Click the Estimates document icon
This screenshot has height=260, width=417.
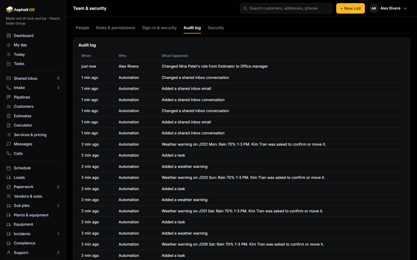point(9,116)
